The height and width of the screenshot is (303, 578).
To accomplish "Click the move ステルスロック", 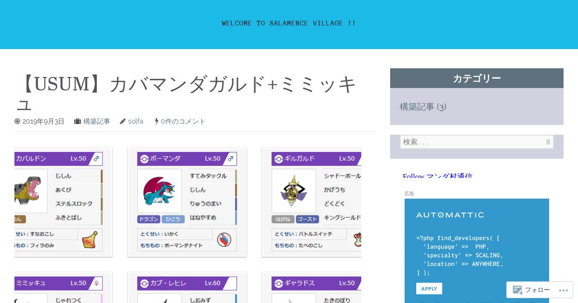I will click(73, 204).
